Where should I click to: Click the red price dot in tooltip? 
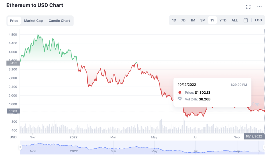pos(180,92)
